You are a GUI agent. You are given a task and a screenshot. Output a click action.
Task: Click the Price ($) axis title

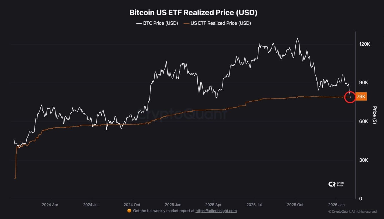point(375,115)
